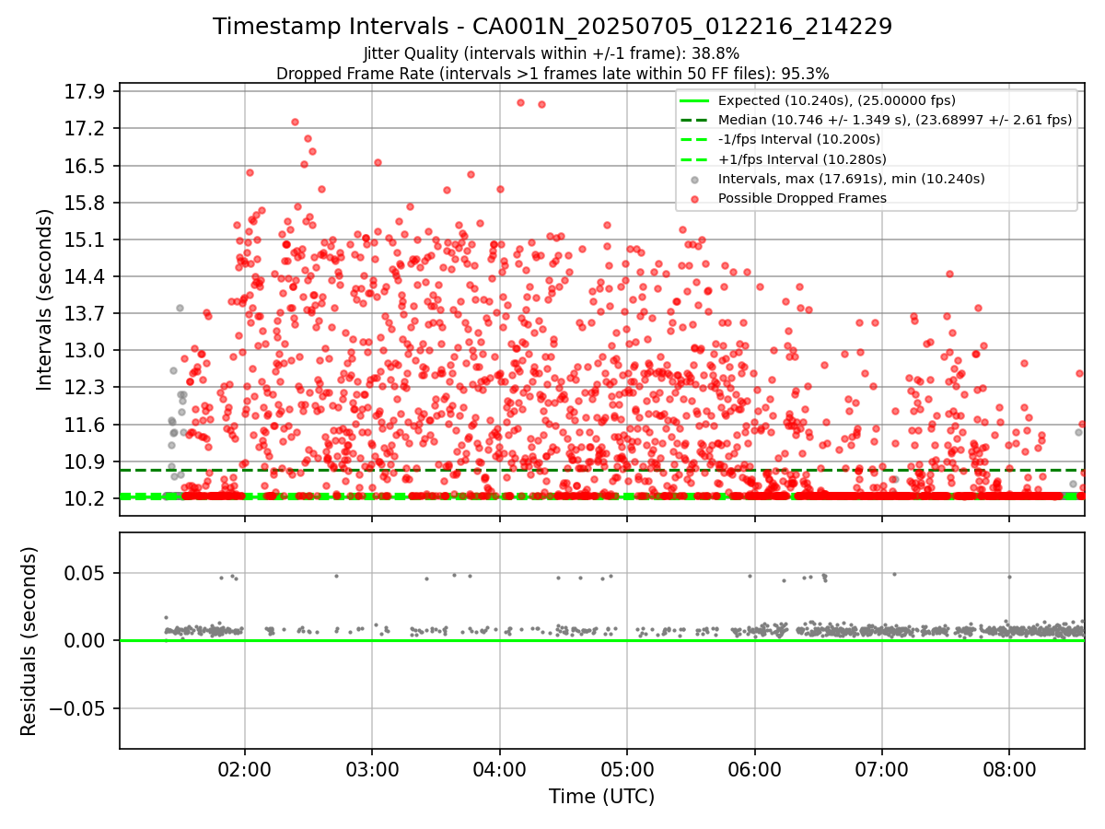Click the "Residuals (seconds)" y-axis label
Viewport: 1105px width, 829px height.
click(x=29, y=641)
